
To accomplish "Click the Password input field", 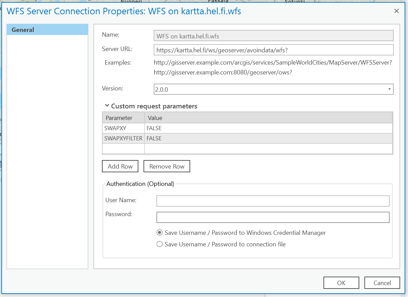I will 273,217.
